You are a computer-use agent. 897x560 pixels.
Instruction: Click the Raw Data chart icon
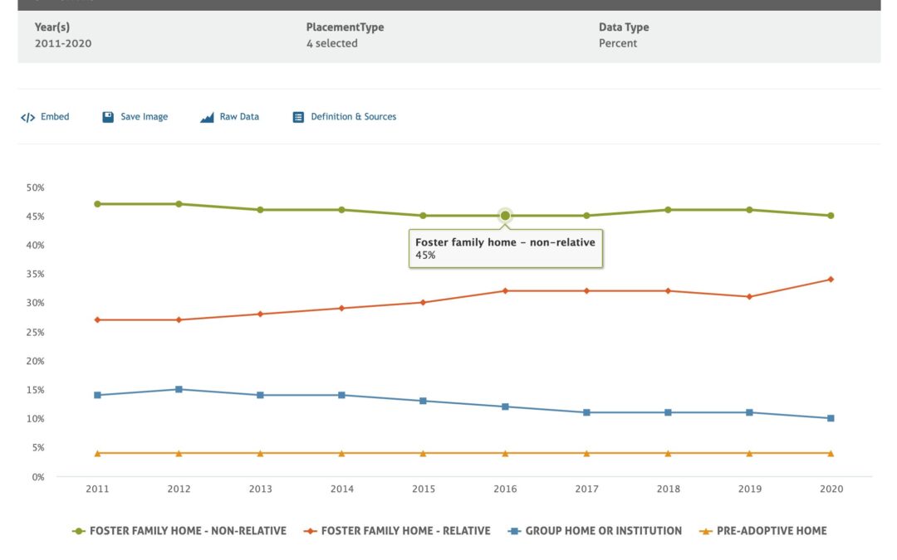tap(207, 117)
